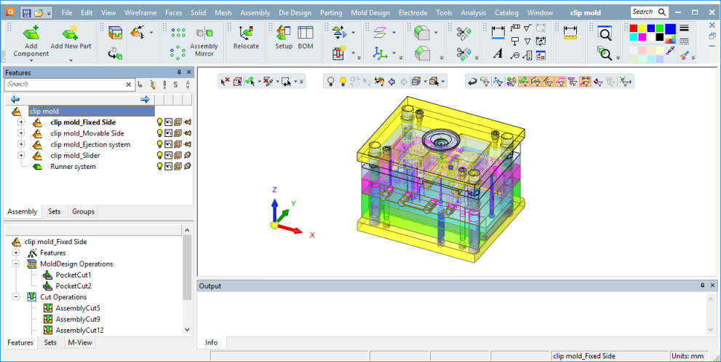Click the text annotation 'A' icon

pyautogui.click(x=498, y=53)
